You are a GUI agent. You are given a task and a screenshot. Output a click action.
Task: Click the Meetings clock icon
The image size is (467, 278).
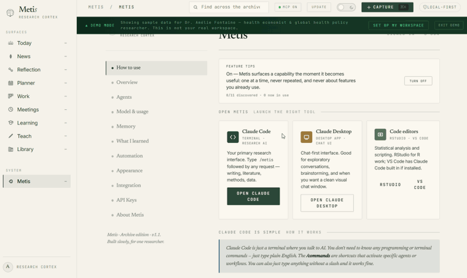click(x=10, y=109)
